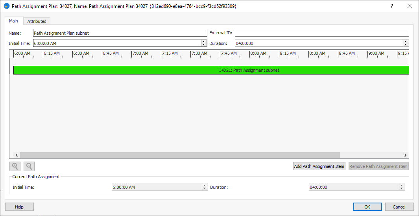
Task: Click the 8:00 AM timeline marker
Action: pyautogui.click(x=258, y=54)
